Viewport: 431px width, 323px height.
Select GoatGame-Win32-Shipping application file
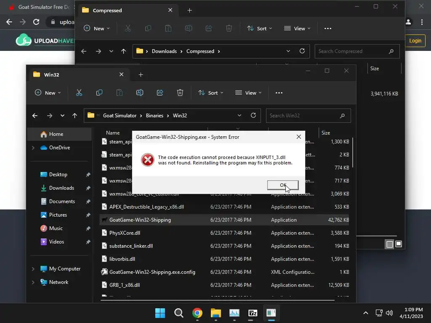[x=224, y=220]
